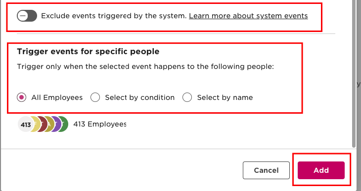Click the 'Select by name' text label
The height and width of the screenshot is (191, 361).
[x=225, y=97]
